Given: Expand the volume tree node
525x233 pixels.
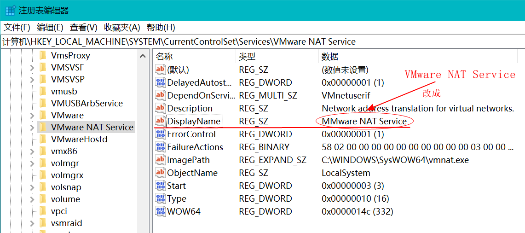Looking at the screenshot, I should pyautogui.click(x=32, y=199).
